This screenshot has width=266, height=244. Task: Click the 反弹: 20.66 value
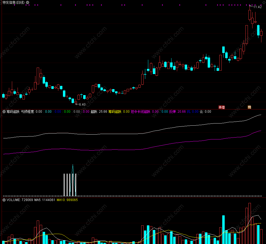point(177,112)
